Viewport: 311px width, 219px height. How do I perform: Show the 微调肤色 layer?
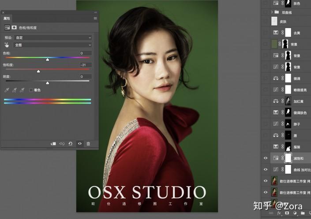[x=266, y=112]
